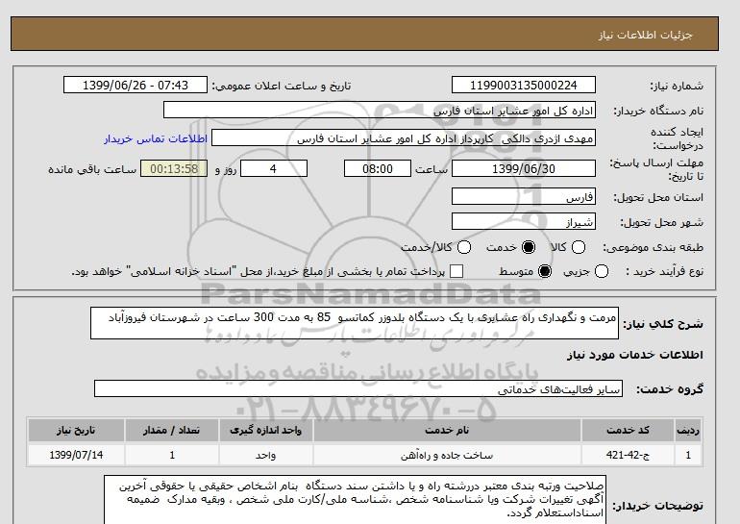Screen dimensions: 740x524
Task: Click the واحد اندازه گیری column header
Action: pos(265,430)
